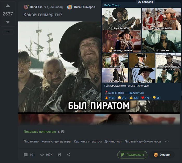Open the DarkFess author profile link
Screen dimensions: 182x163
pos(36,7)
